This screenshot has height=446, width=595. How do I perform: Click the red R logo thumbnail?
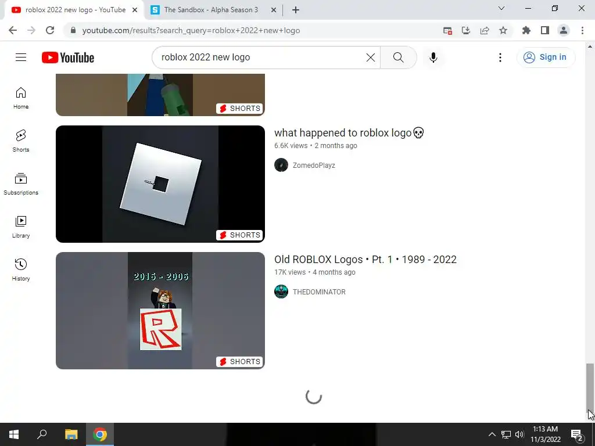160,311
